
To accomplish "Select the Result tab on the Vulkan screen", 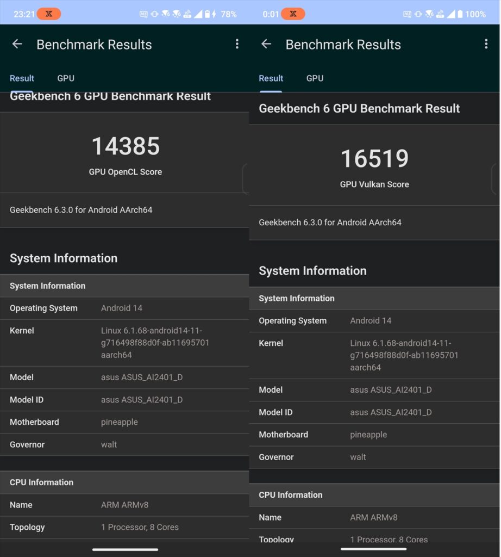I will click(x=271, y=78).
